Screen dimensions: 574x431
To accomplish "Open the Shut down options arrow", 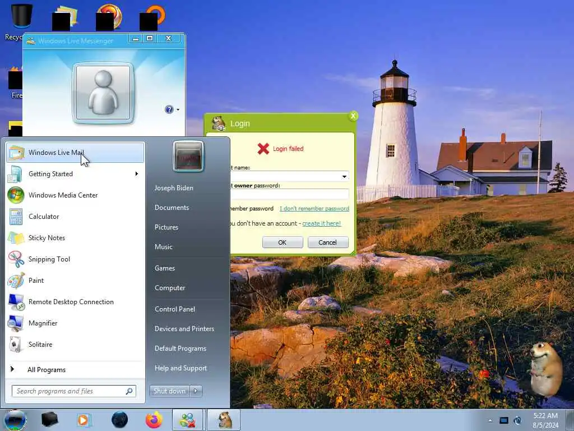I will [x=196, y=391].
